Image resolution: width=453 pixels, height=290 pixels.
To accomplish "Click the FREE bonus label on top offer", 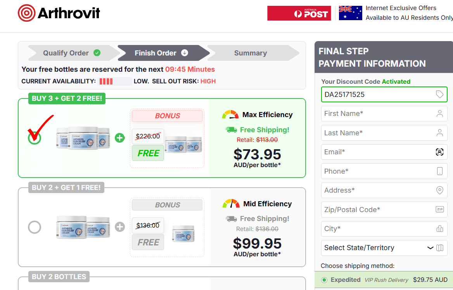I will [148, 153].
